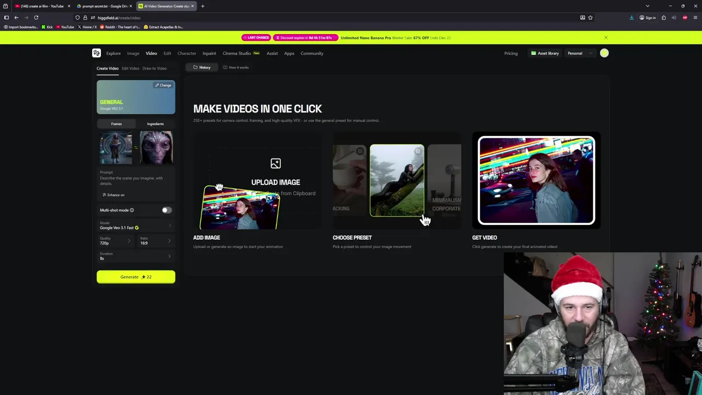
Task: Open the Kick bookmark
Action: [x=47, y=27]
